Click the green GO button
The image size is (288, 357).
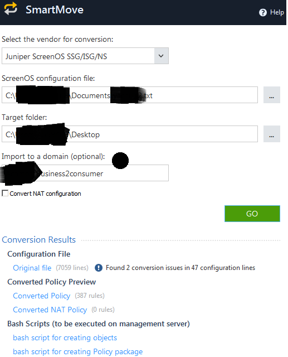(x=252, y=214)
